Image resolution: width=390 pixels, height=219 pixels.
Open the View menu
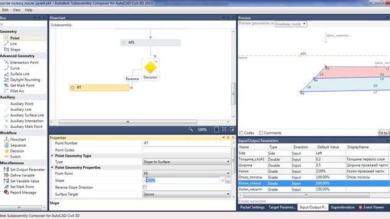pos(16,10)
